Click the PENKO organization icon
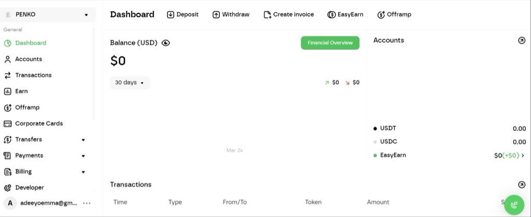The height and width of the screenshot is (217, 531). pyautogui.click(x=8, y=15)
